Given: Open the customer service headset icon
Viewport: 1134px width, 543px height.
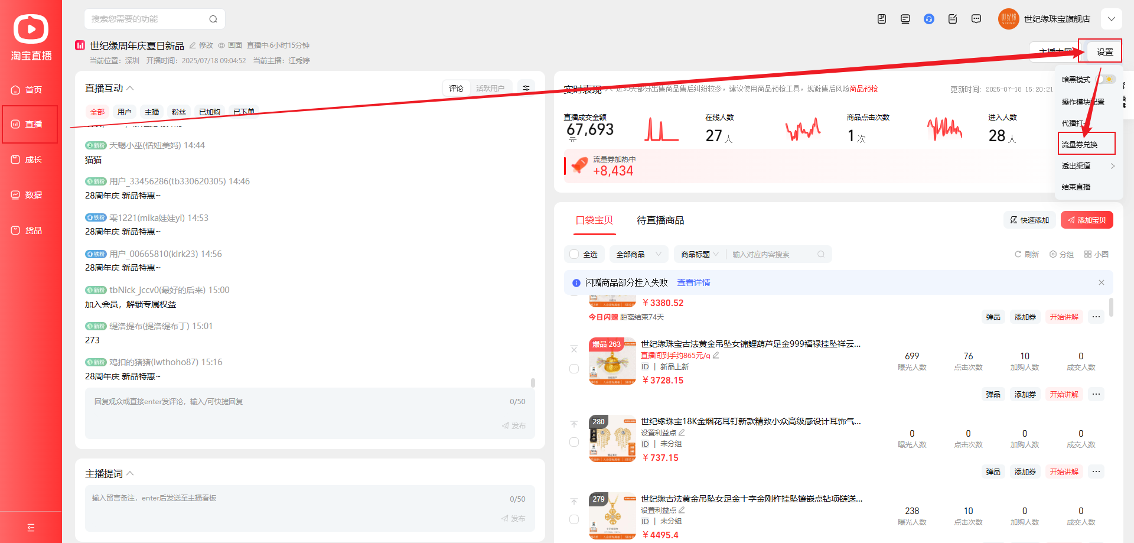Looking at the screenshot, I should (928, 19).
